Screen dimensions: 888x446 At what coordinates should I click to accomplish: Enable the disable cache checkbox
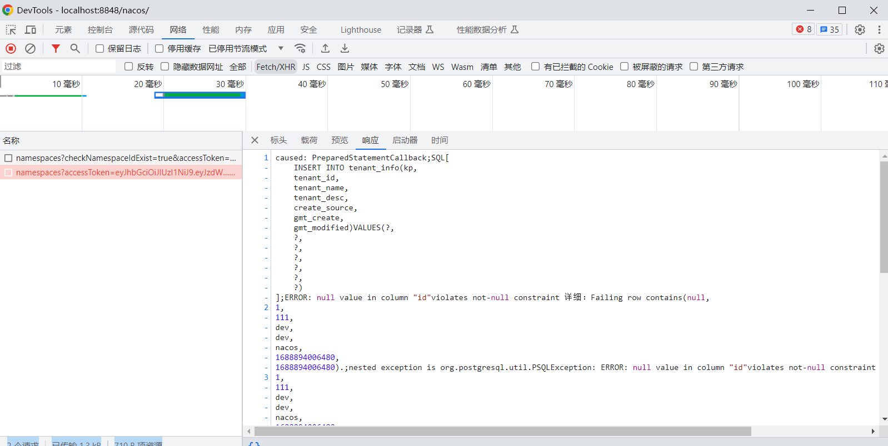click(x=159, y=49)
